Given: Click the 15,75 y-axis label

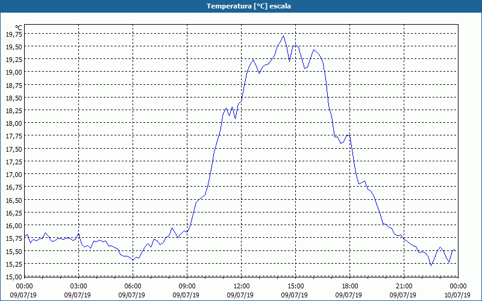Looking at the screenshot, I should coord(14,238).
